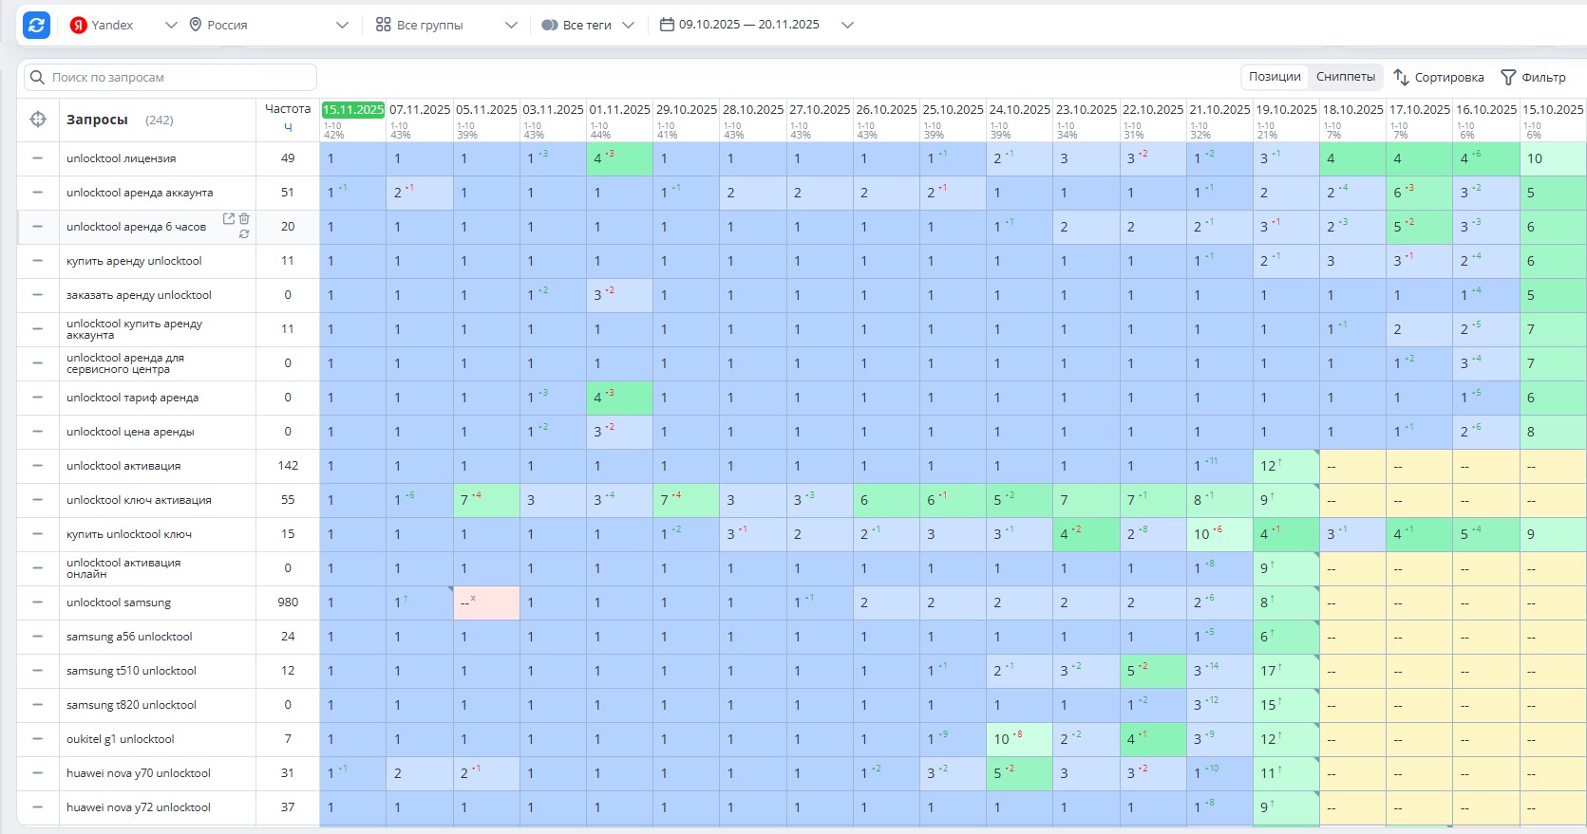Click the Запросы column header
This screenshot has width=1587, height=834.
point(97,120)
